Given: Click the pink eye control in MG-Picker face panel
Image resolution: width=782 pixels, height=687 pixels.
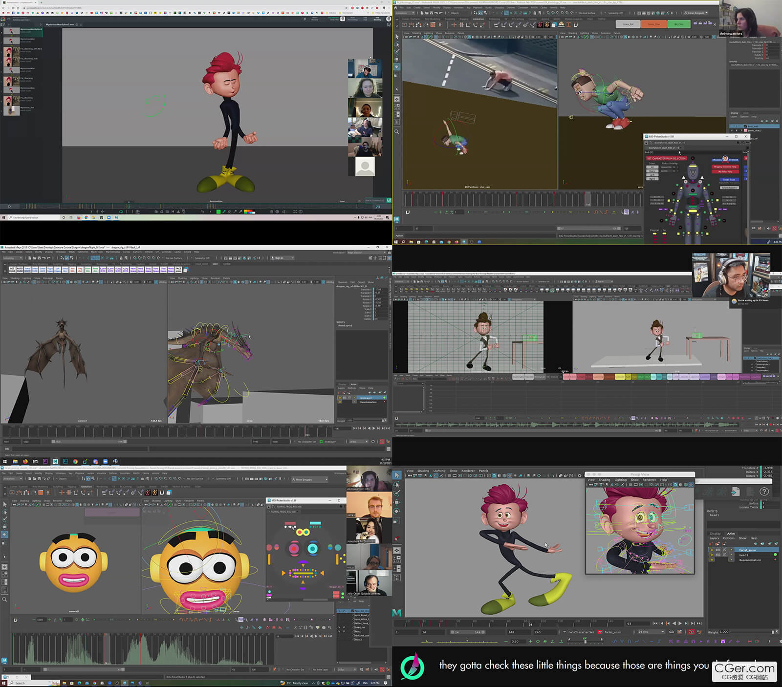Looking at the screenshot, I should coord(294,549).
